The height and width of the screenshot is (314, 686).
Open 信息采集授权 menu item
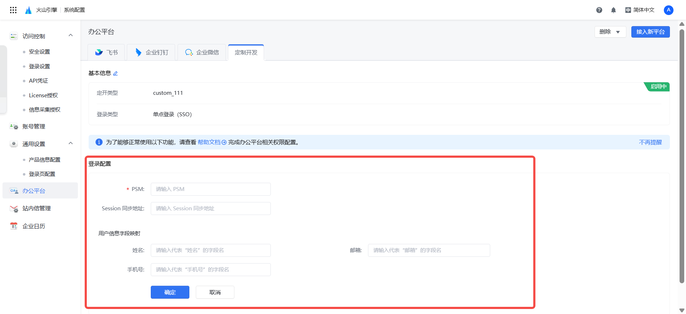click(45, 110)
